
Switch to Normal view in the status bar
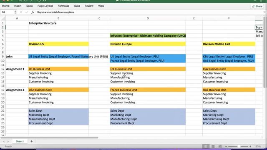coord(206,146)
